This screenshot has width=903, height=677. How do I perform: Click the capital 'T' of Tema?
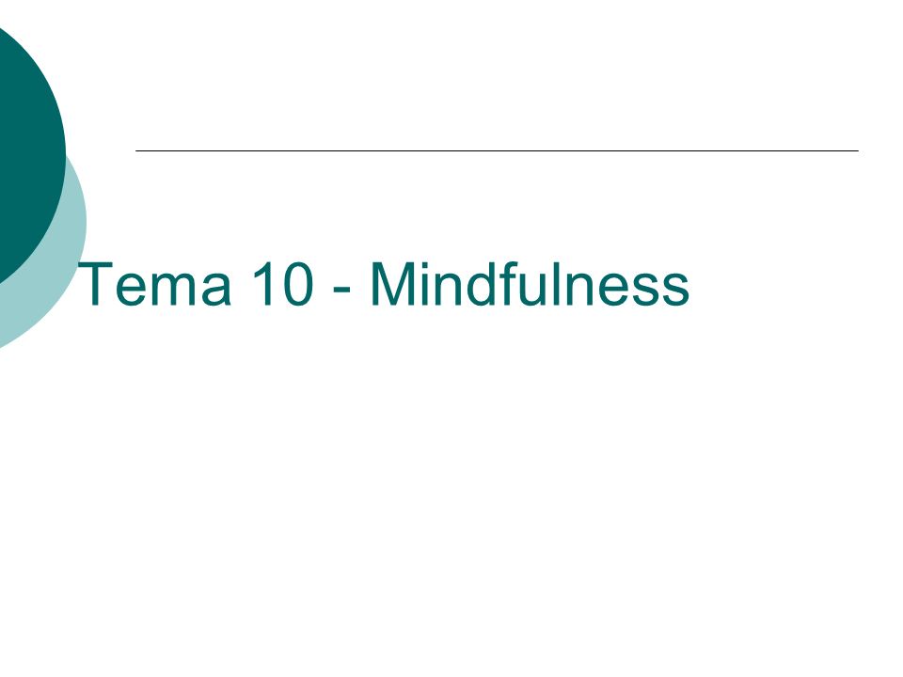coord(95,284)
